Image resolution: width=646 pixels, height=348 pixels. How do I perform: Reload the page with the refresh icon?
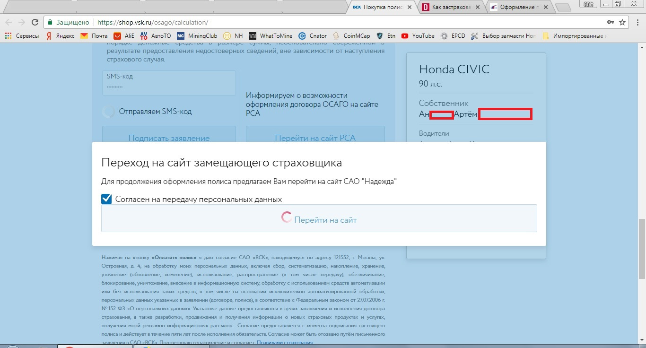(x=35, y=22)
